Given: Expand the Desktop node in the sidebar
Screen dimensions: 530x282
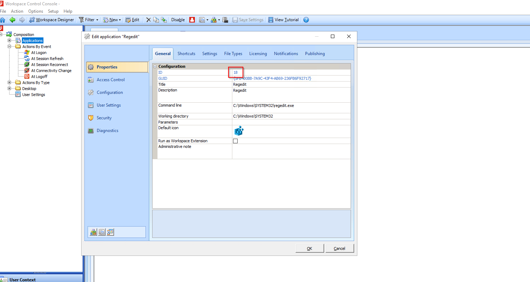Looking at the screenshot, I should 9,88.
